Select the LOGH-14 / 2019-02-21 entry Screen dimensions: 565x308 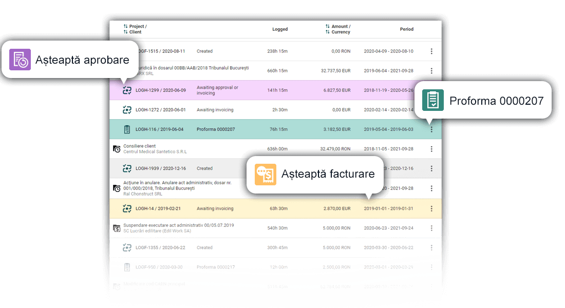(158, 208)
